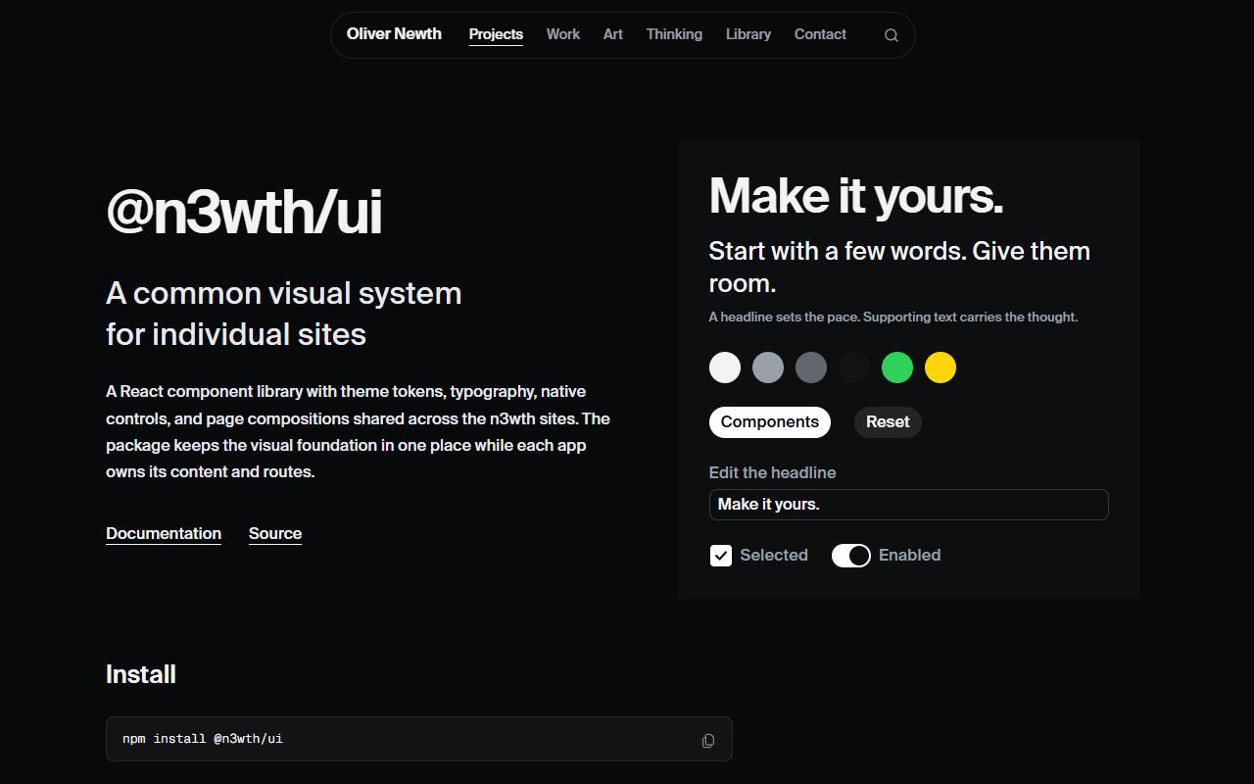Pick the green color swatch
The width and height of the screenshot is (1254, 784).
pyautogui.click(x=897, y=367)
